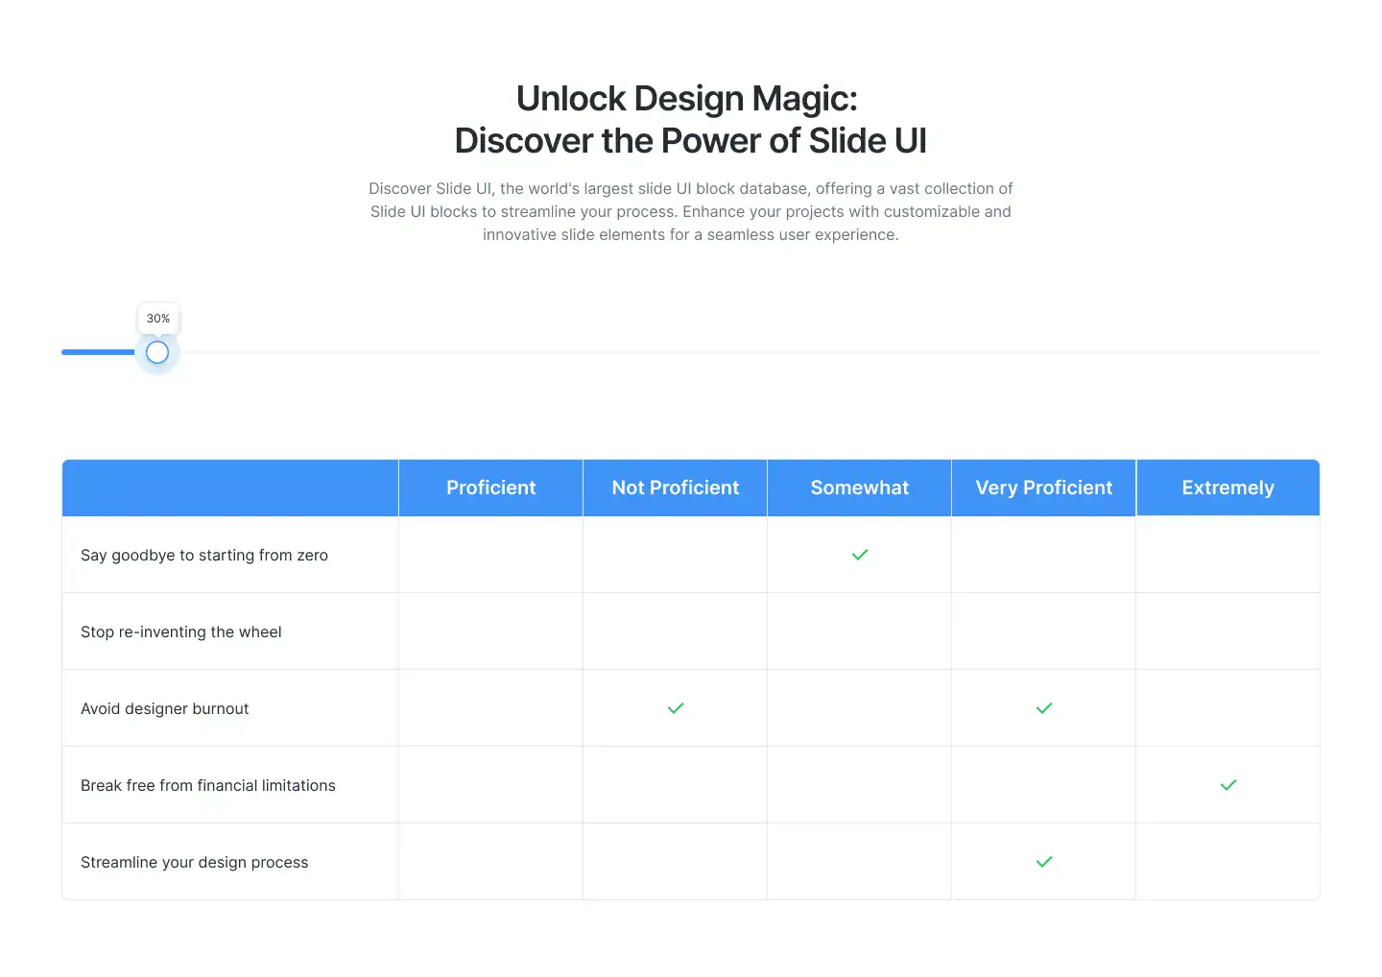Viewport: 1382px width, 977px height.
Task: Click the slider handle at 30%
Action: pyautogui.click(x=157, y=352)
